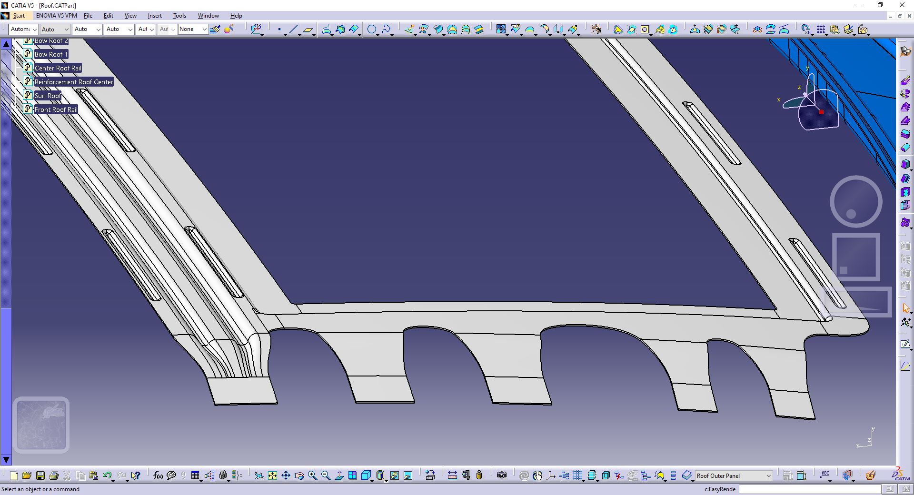This screenshot has width=914, height=495.
Task: Select the Sun Roof tree item
Action: [x=48, y=96]
